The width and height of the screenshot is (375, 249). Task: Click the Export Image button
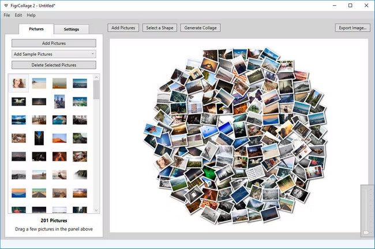352,28
